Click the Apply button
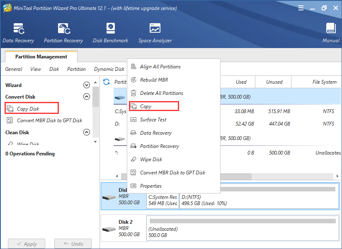Viewport: 342px width, 249px height. tap(27, 244)
